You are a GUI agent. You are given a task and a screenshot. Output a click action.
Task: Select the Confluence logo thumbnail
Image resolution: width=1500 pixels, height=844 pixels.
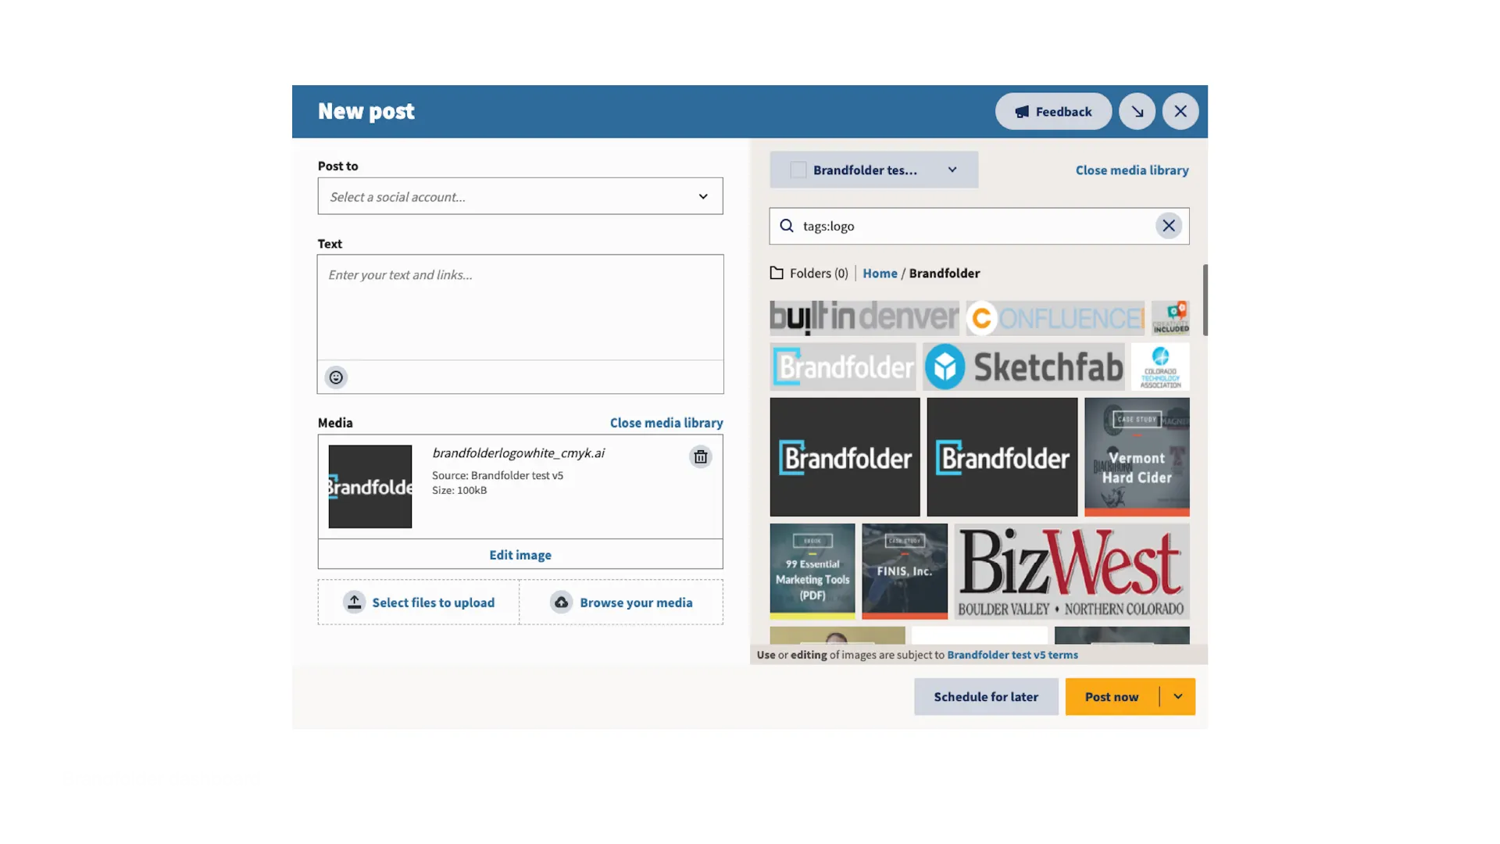[1055, 318]
